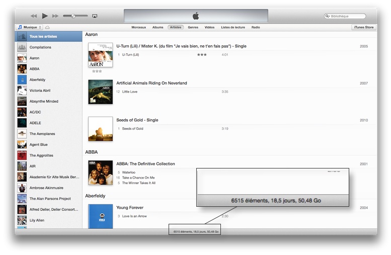Focus the Bibliothèque search field

pos(345,16)
